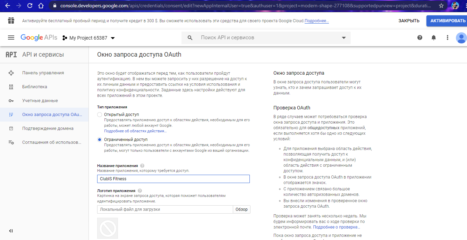Screen dimensions: 467x240
Task: Open the notifications bell
Action: (434, 38)
